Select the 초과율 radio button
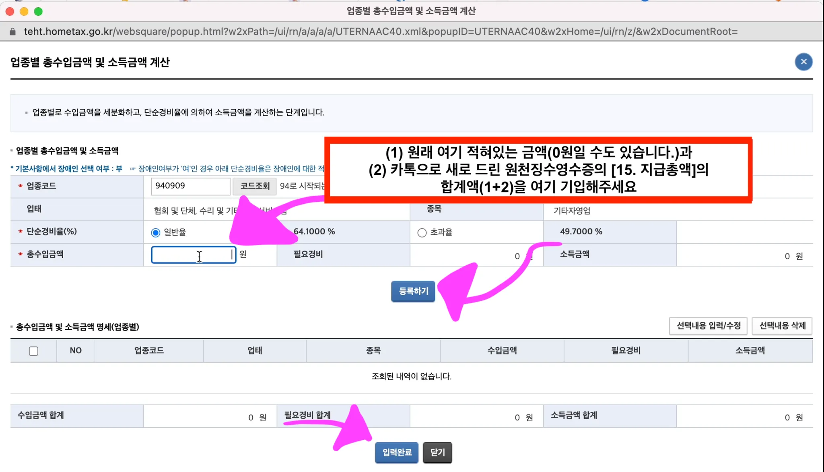The height and width of the screenshot is (472, 824). pos(422,233)
